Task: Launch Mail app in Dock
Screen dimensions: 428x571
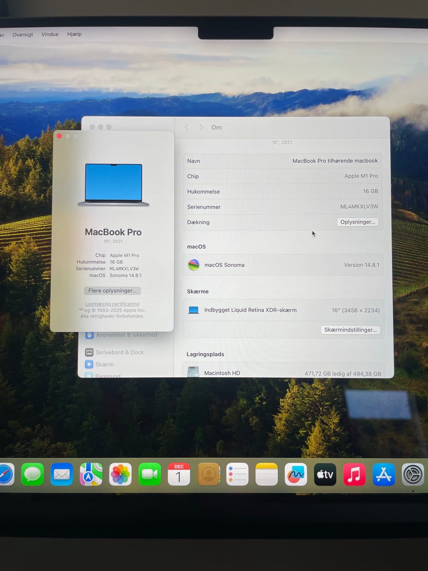Action: point(62,474)
